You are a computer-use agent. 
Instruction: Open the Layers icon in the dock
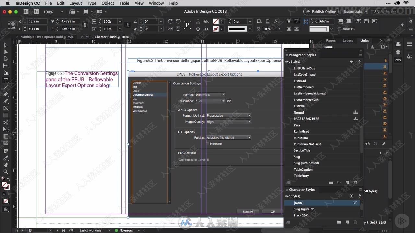coord(398,52)
